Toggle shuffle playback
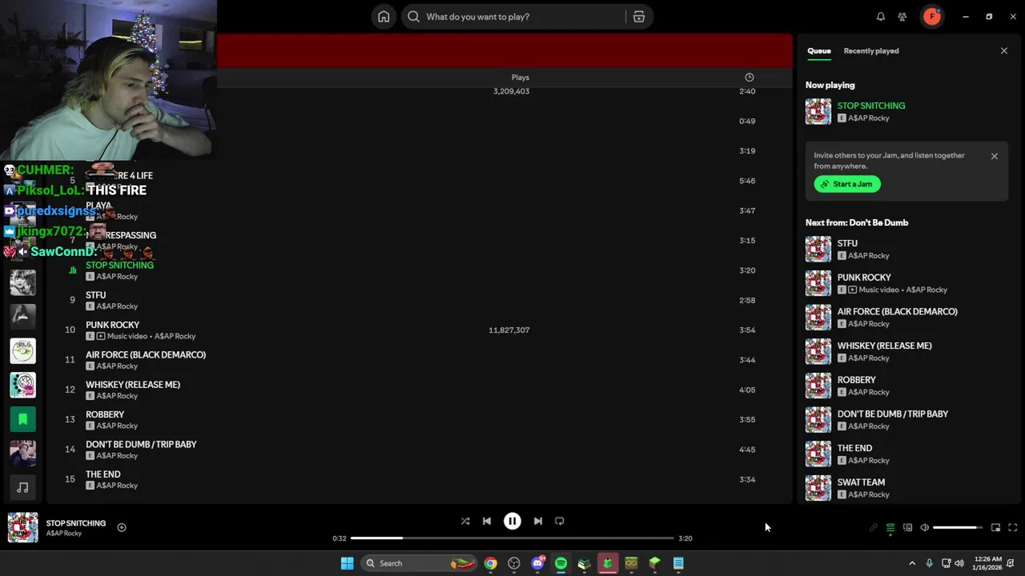This screenshot has height=576, width=1025. [x=465, y=521]
